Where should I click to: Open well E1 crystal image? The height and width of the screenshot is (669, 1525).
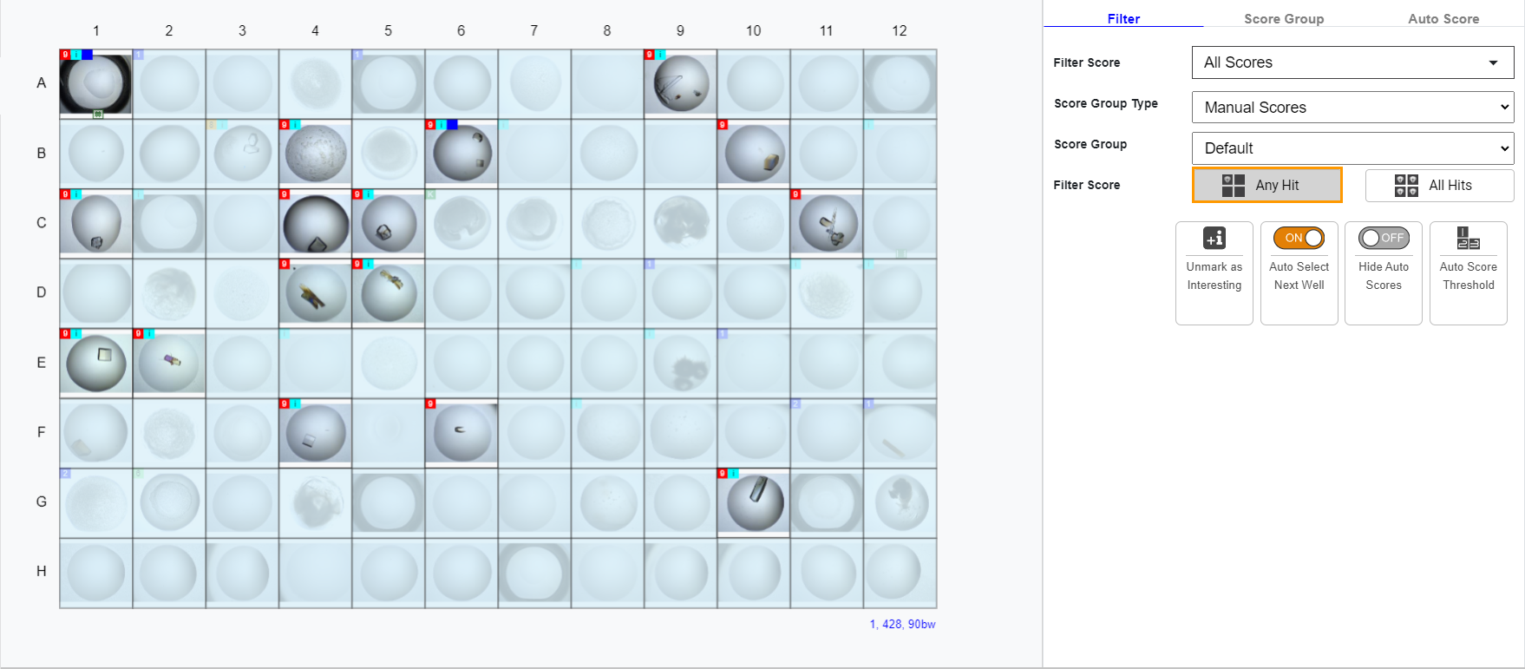click(x=96, y=364)
